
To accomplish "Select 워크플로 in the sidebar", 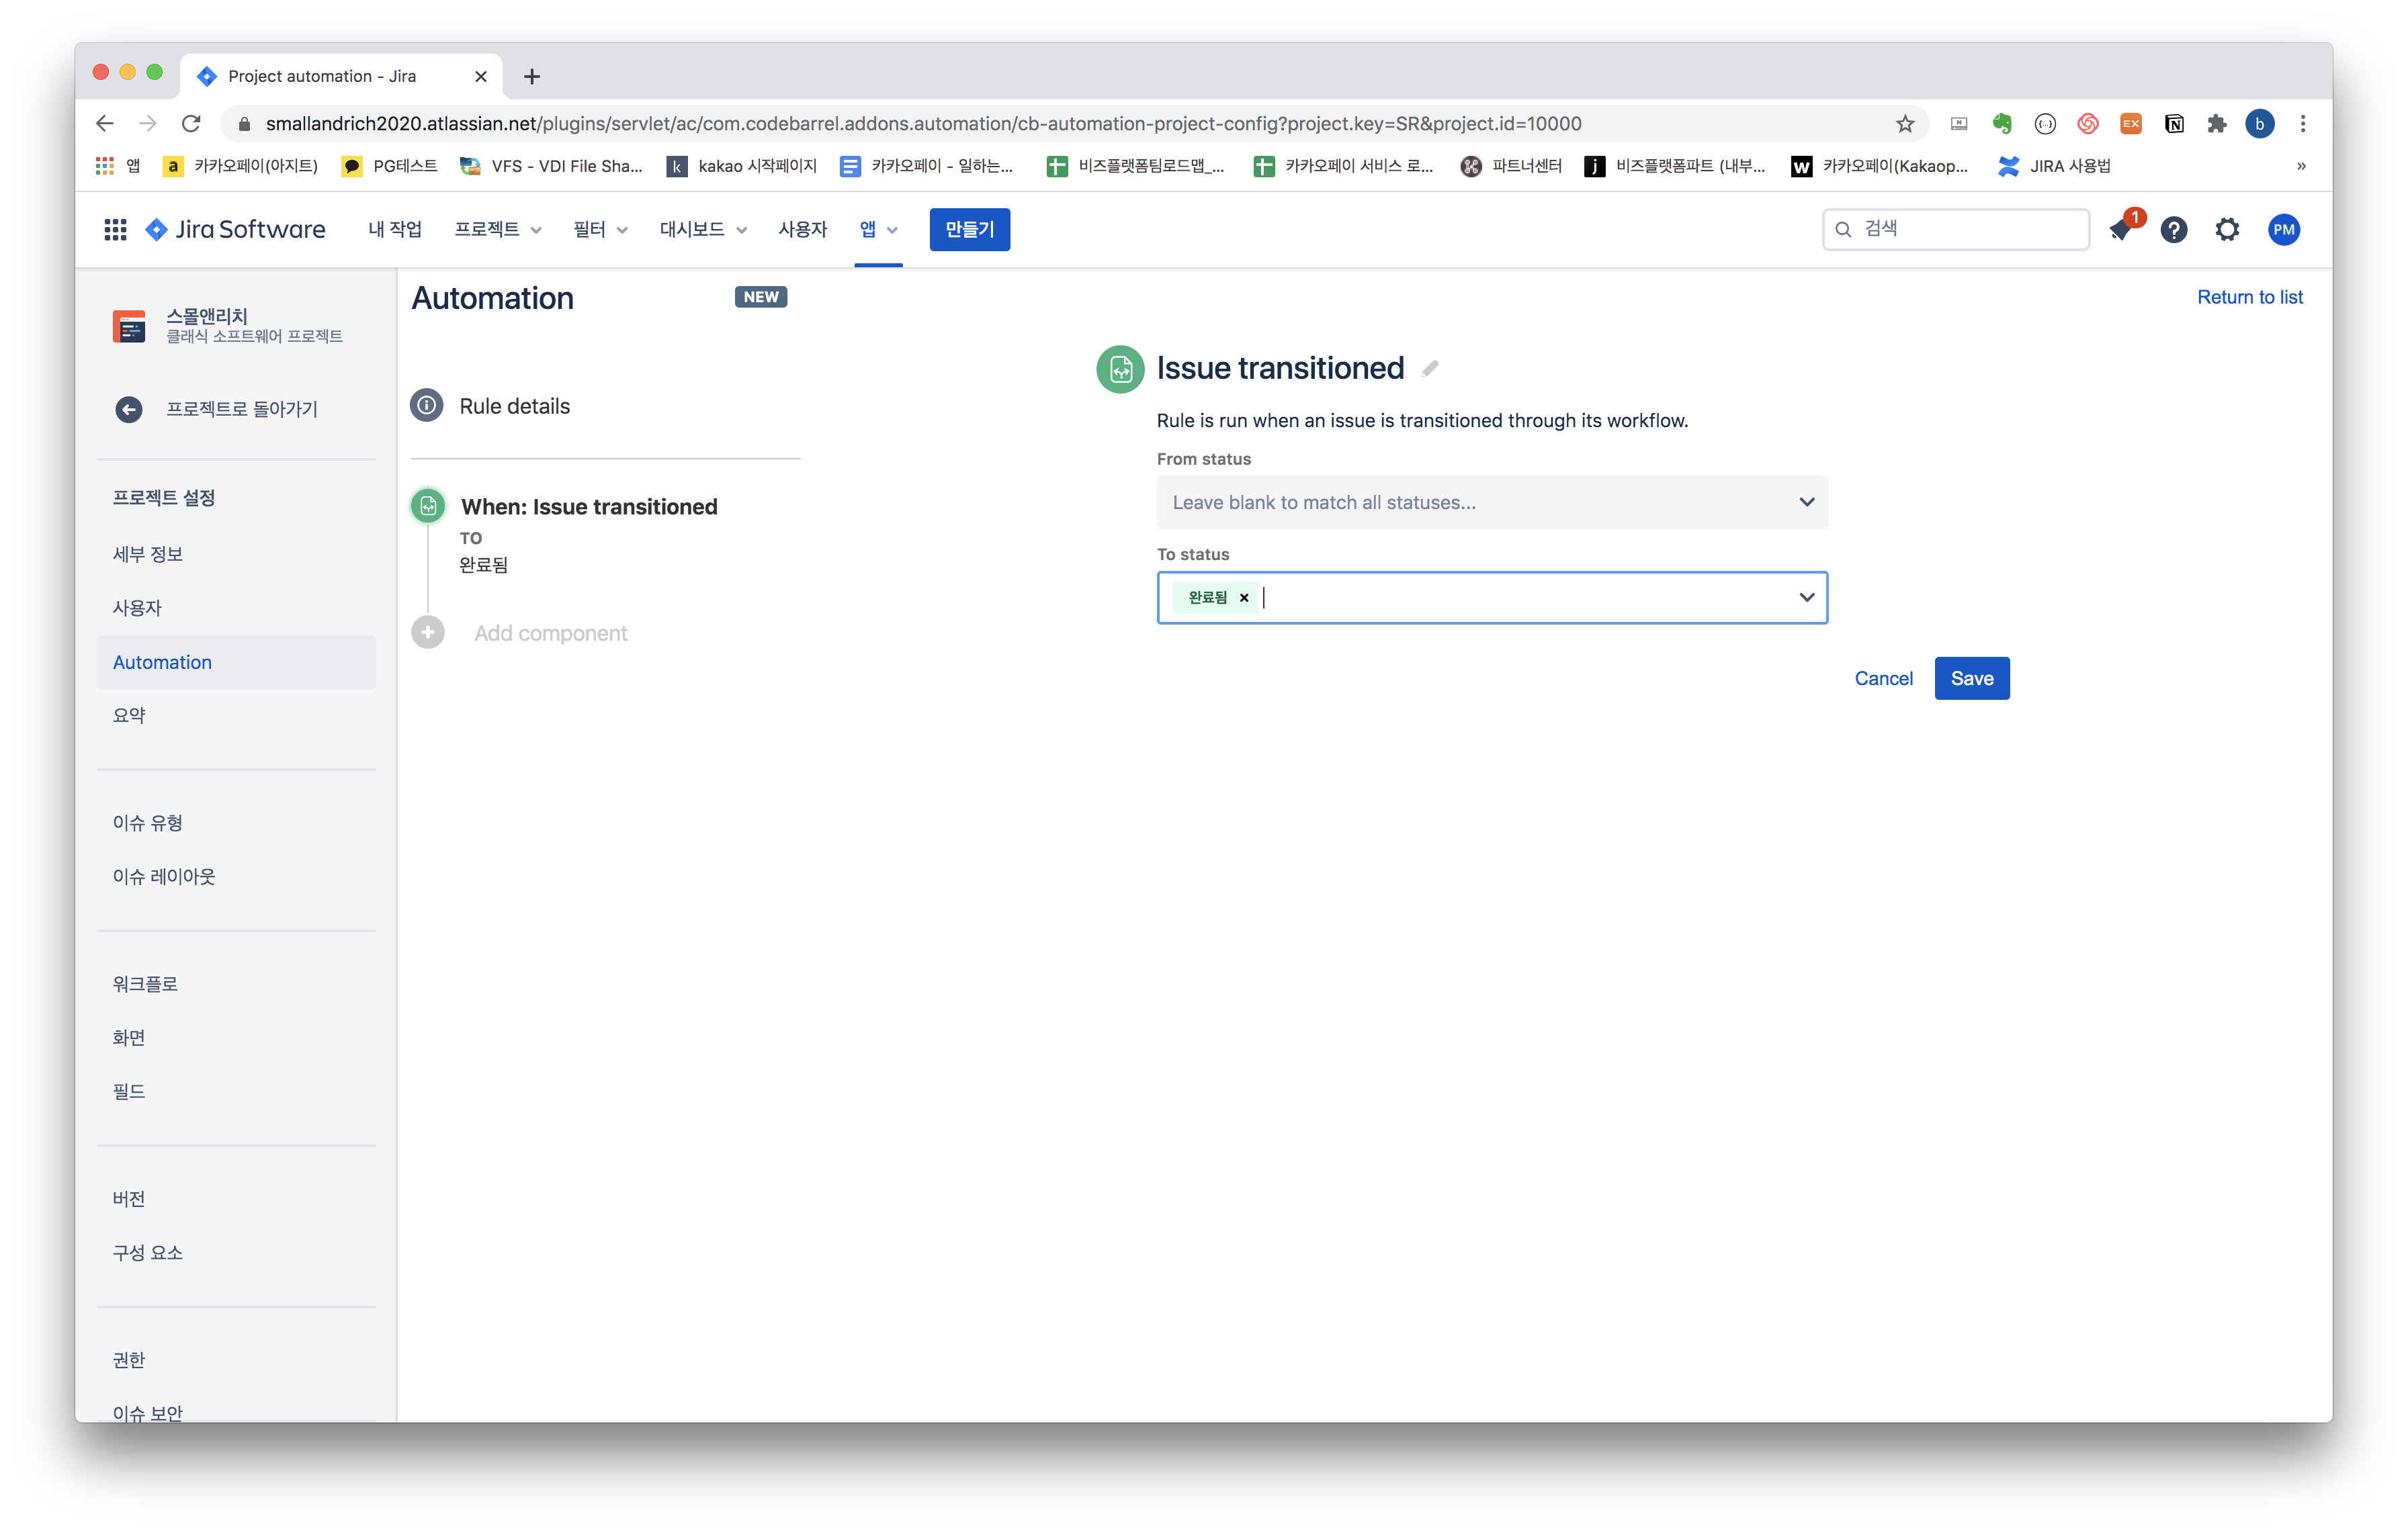I will (x=145, y=985).
